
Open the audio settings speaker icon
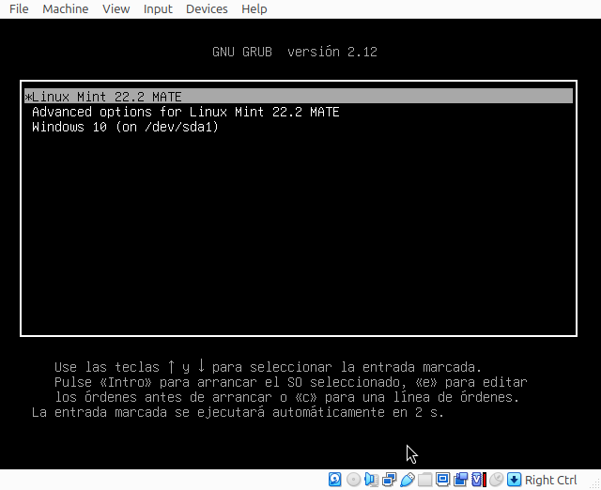click(x=371, y=480)
